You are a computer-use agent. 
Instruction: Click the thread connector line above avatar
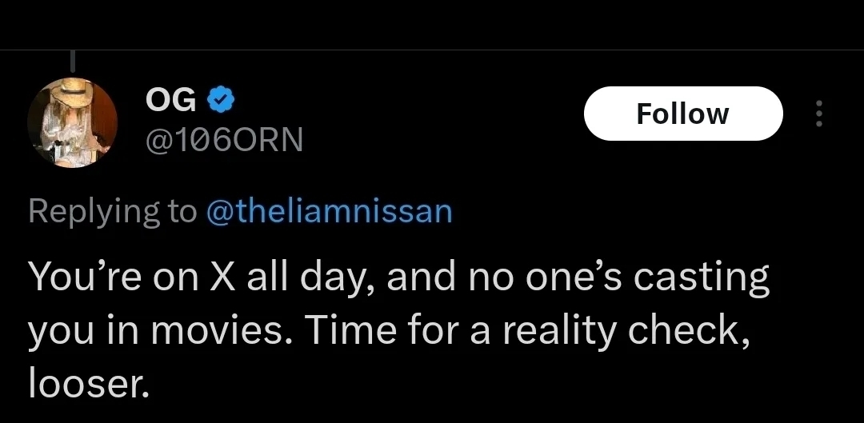tap(74, 61)
